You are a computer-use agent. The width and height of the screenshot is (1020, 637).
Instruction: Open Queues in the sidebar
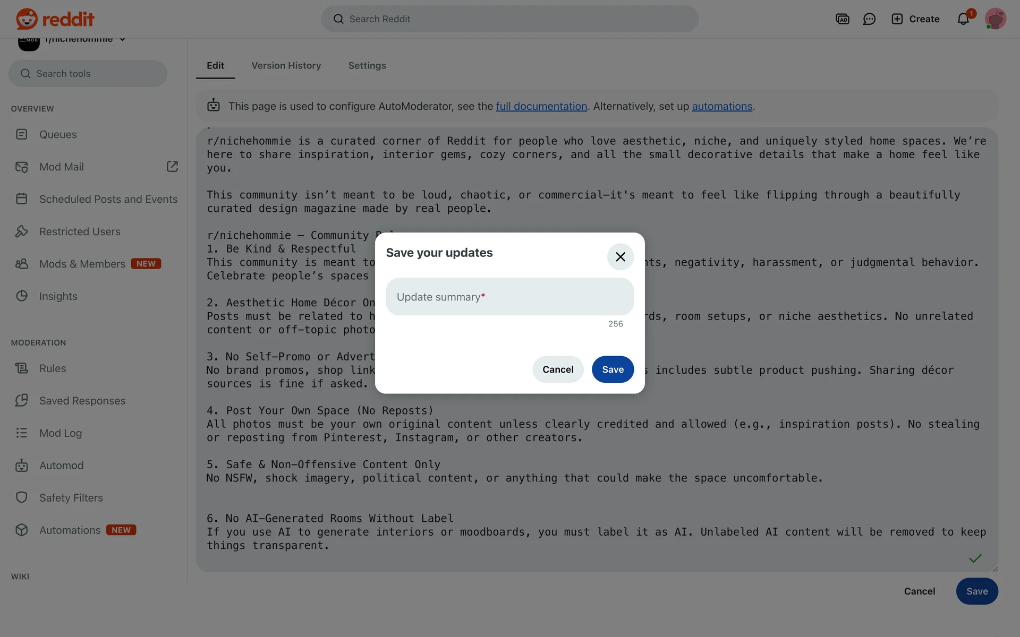pos(58,134)
